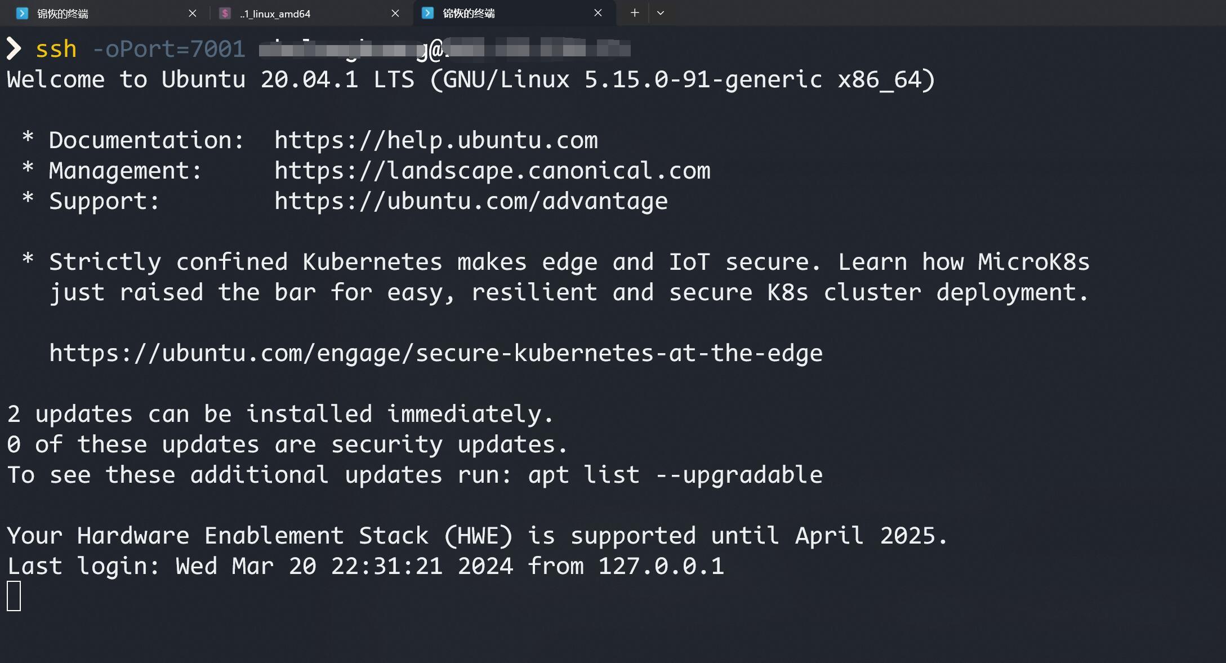
Task: Close the ..1_linux_amd64 tab
Action: click(395, 13)
